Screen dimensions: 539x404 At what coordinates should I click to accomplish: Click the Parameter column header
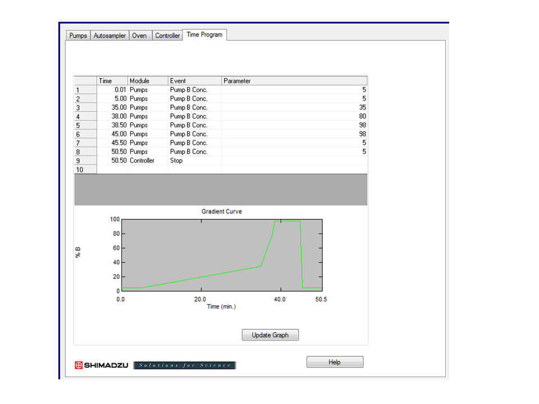[294, 81]
